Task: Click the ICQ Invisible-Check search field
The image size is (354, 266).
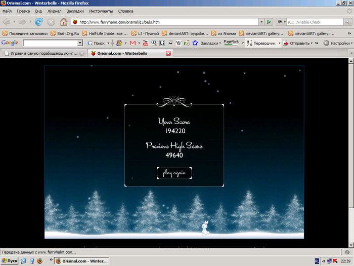Action: pos(315,22)
